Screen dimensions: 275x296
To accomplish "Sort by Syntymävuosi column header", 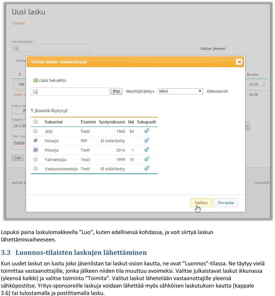I will pos(112,122).
